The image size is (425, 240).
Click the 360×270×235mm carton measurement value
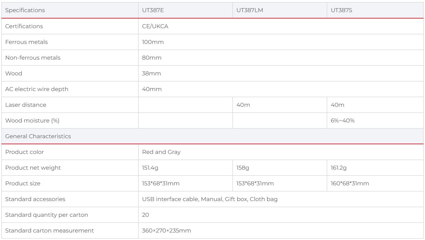[166, 231]
